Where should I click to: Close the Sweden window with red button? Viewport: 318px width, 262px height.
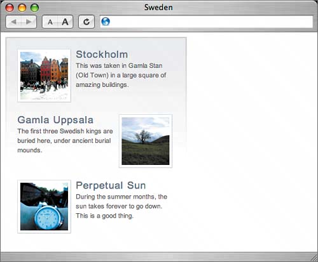tap(10, 8)
